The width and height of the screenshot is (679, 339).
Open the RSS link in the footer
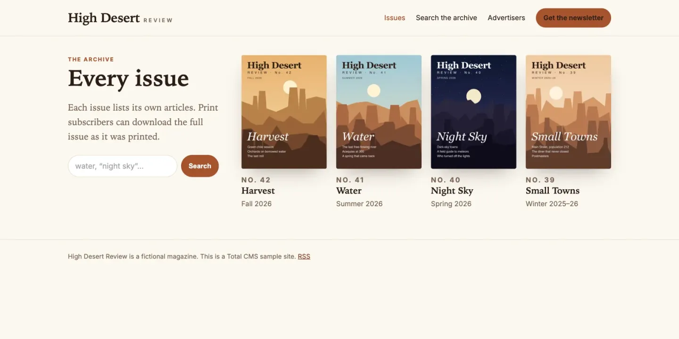304,257
